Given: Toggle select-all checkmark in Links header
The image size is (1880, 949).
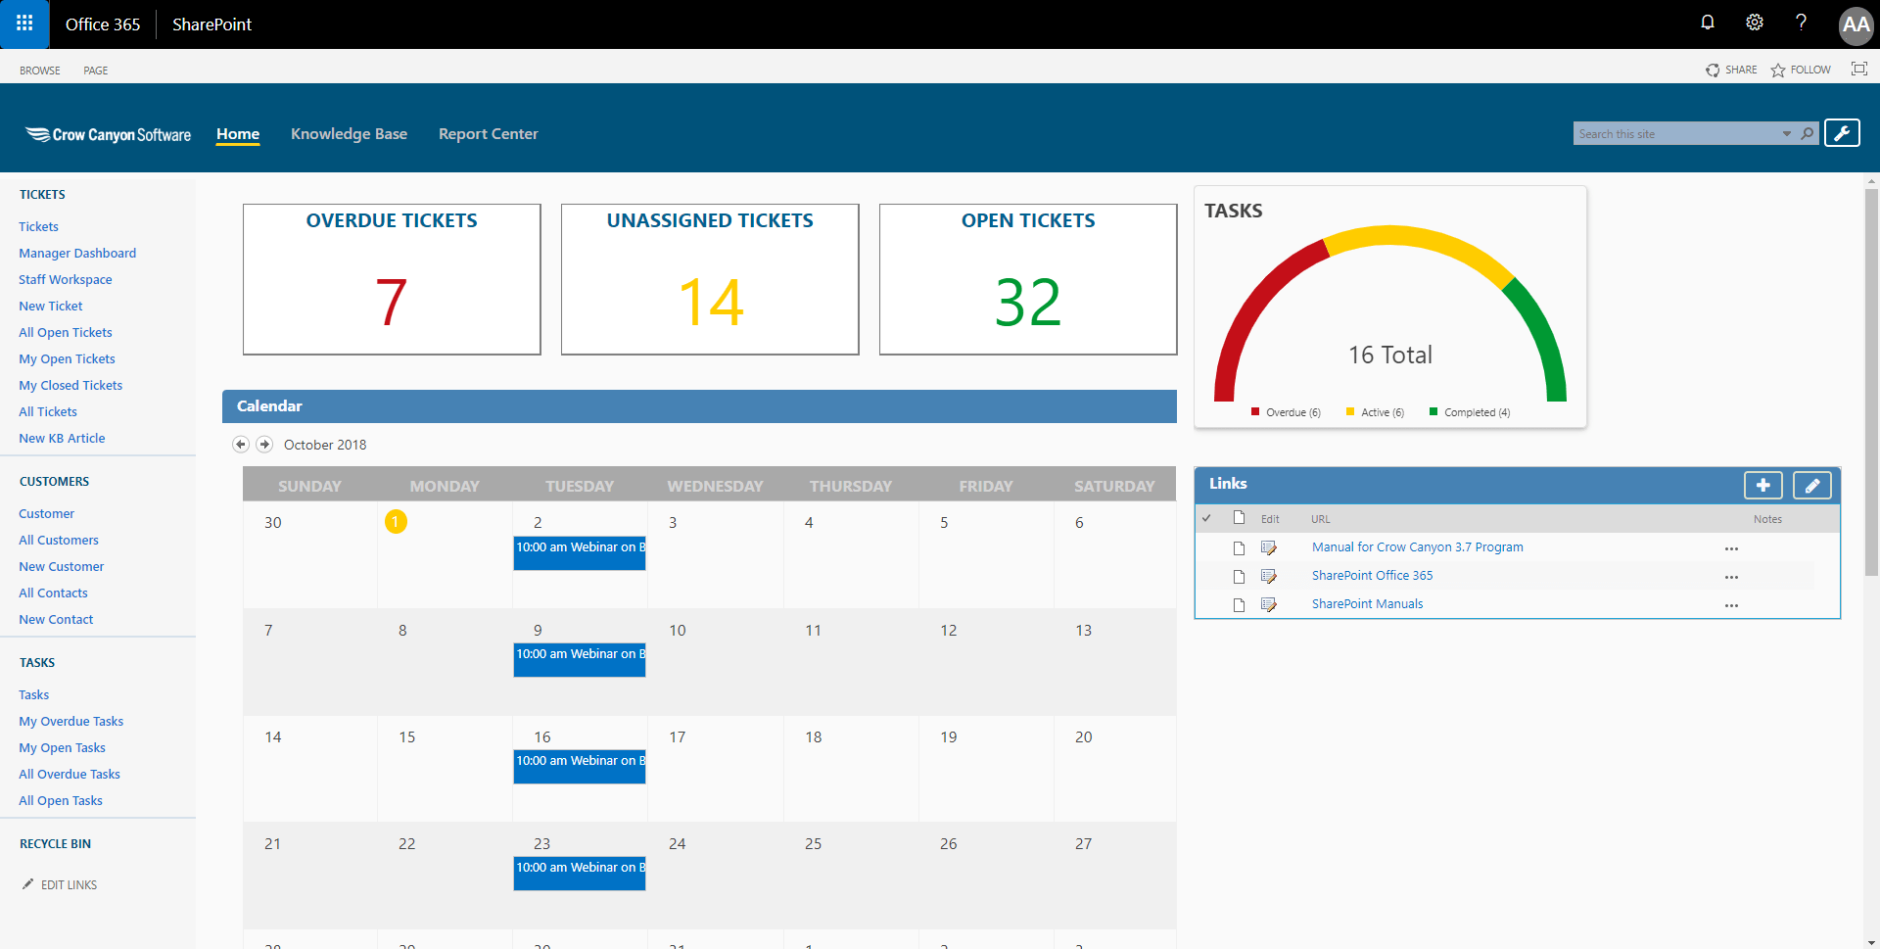Looking at the screenshot, I should pyautogui.click(x=1206, y=518).
